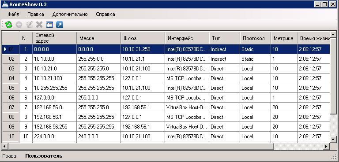Click VirtualBox Host-O interface in row 7
Image resolution: width=339 pixels, height=162 pixels.
(187, 107)
